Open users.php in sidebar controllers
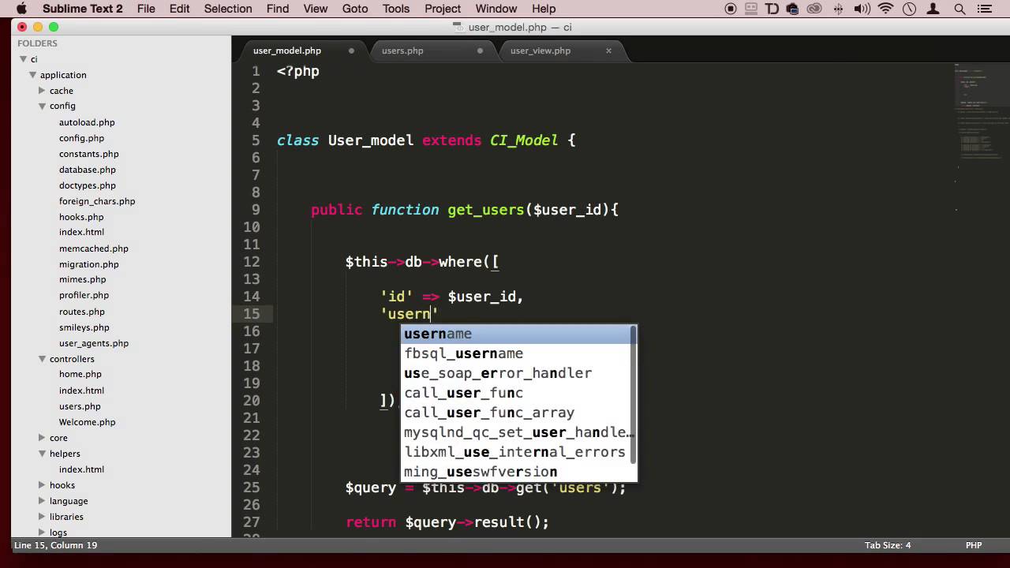Image resolution: width=1010 pixels, height=568 pixels. tap(80, 406)
